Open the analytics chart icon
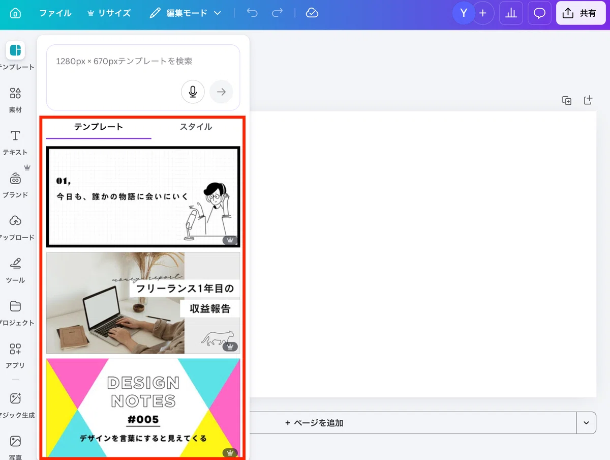Image resolution: width=610 pixels, height=460 pixels. pos(511,13)
